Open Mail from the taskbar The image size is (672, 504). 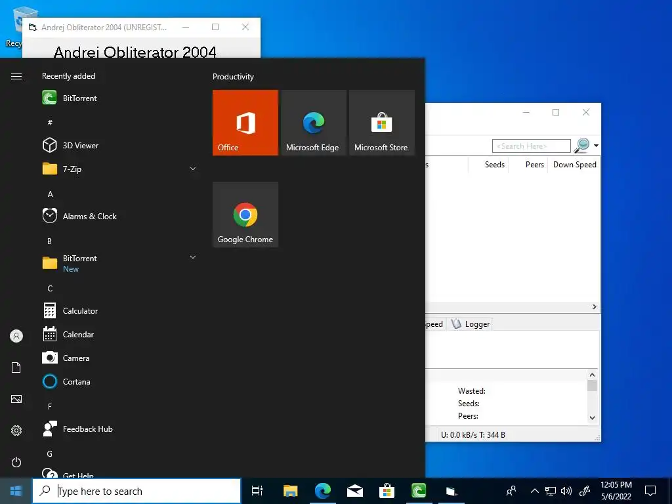355,491
